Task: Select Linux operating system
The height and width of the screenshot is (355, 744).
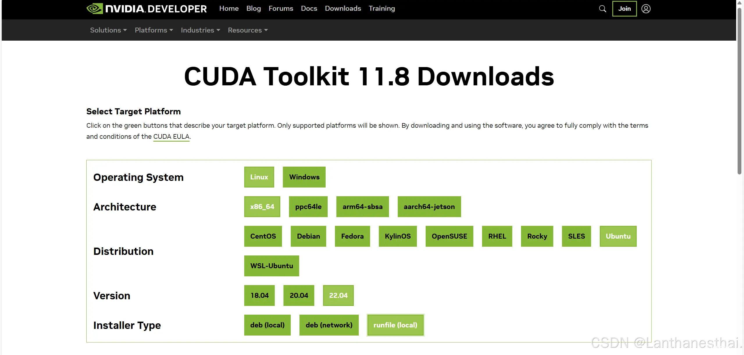Action: tap(259, 177)
